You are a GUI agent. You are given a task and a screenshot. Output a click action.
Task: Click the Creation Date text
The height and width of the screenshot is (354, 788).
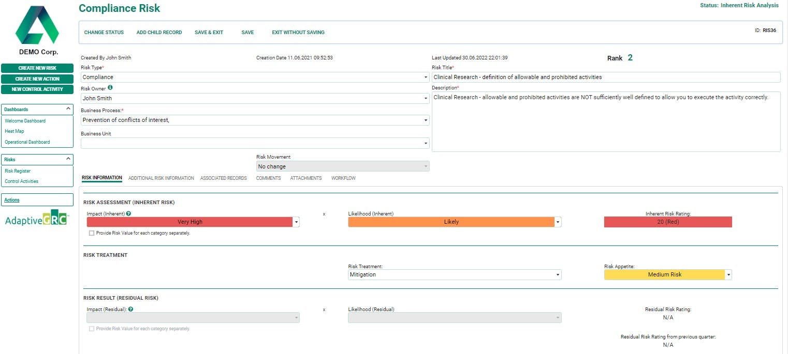(x=295, y=58)
